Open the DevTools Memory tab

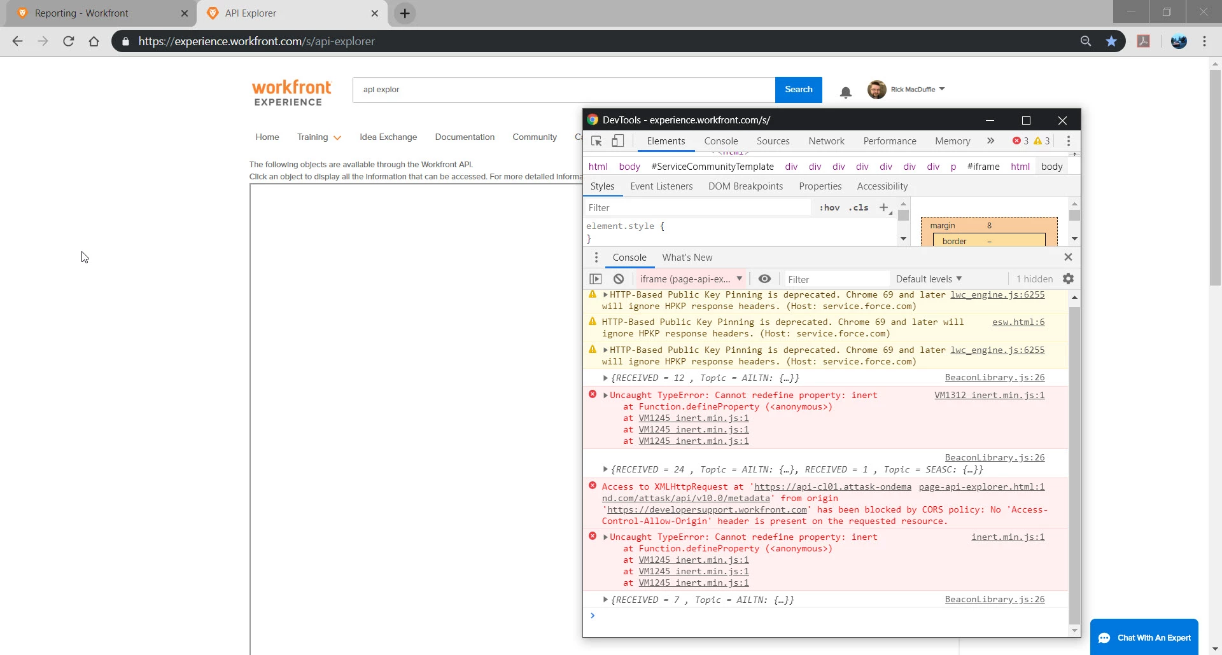coord(952,141)
